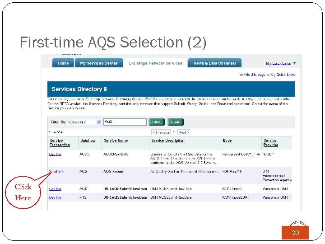Click Get Info for AQDERawData row

(55, 154)
